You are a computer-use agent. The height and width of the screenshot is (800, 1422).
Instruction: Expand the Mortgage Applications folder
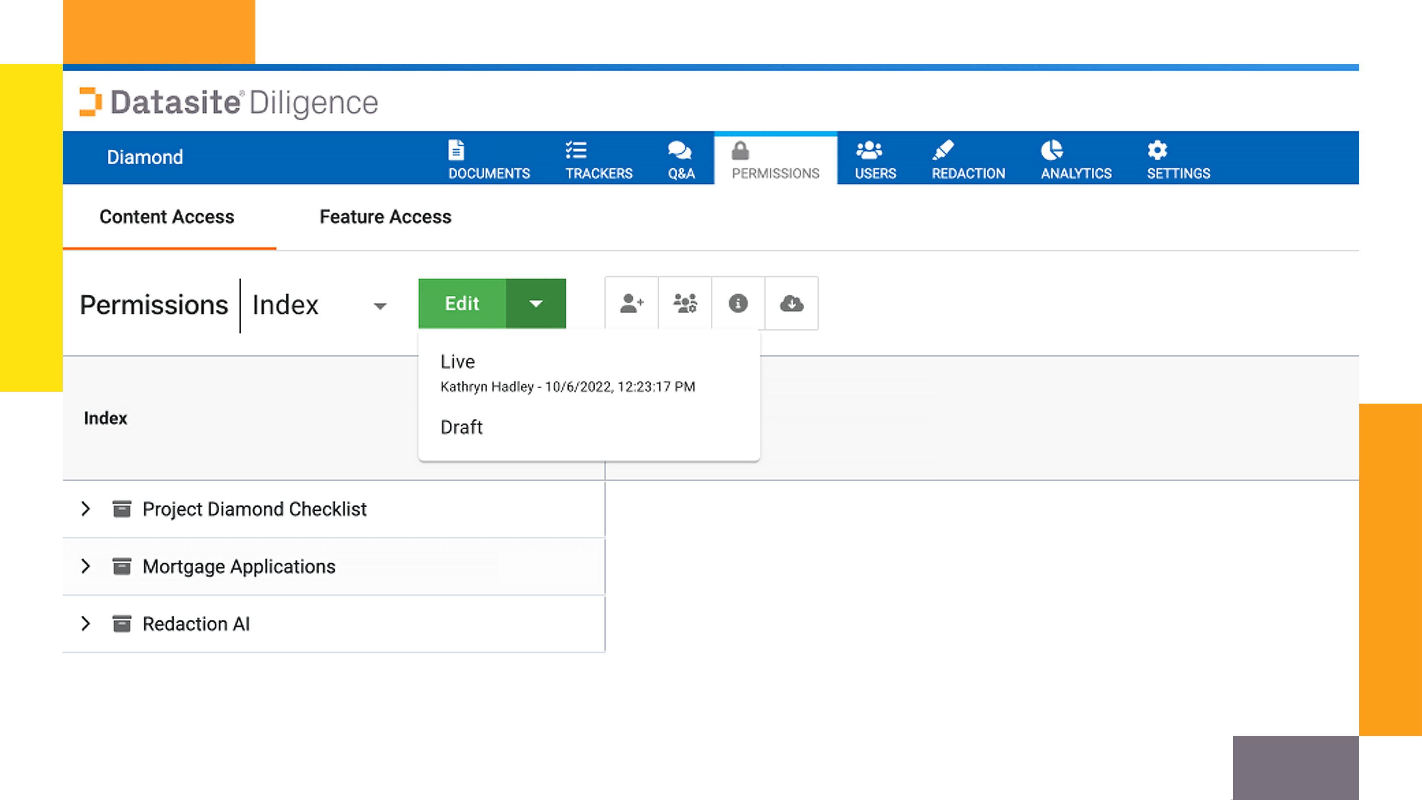coord(86,566)
